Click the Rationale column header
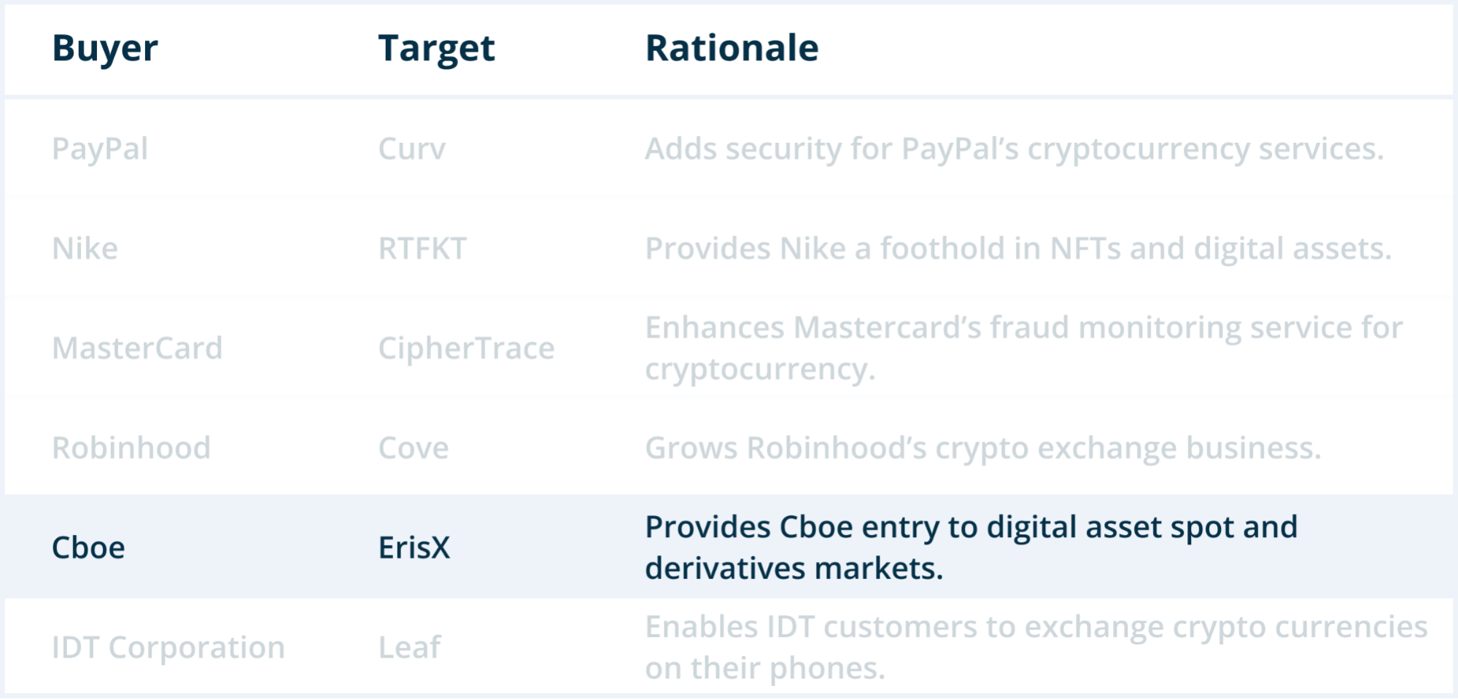Screen dimensions: 1458x699 732,49
